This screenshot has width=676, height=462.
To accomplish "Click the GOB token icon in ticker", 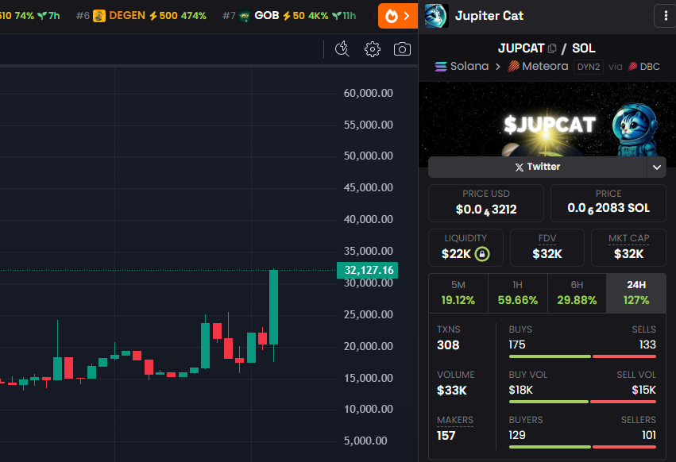I will click(245, 17).
